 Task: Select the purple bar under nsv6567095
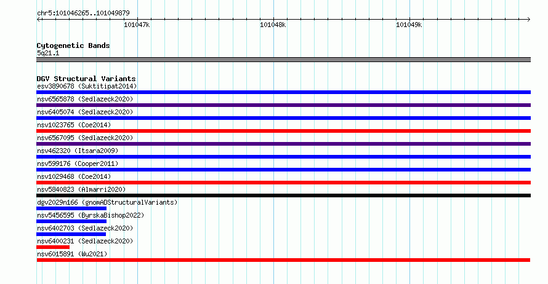(283, 144)
